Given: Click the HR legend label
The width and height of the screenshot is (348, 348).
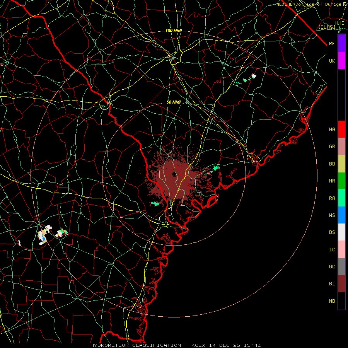Looking at the screenshot, I should [x=332, y=181].
